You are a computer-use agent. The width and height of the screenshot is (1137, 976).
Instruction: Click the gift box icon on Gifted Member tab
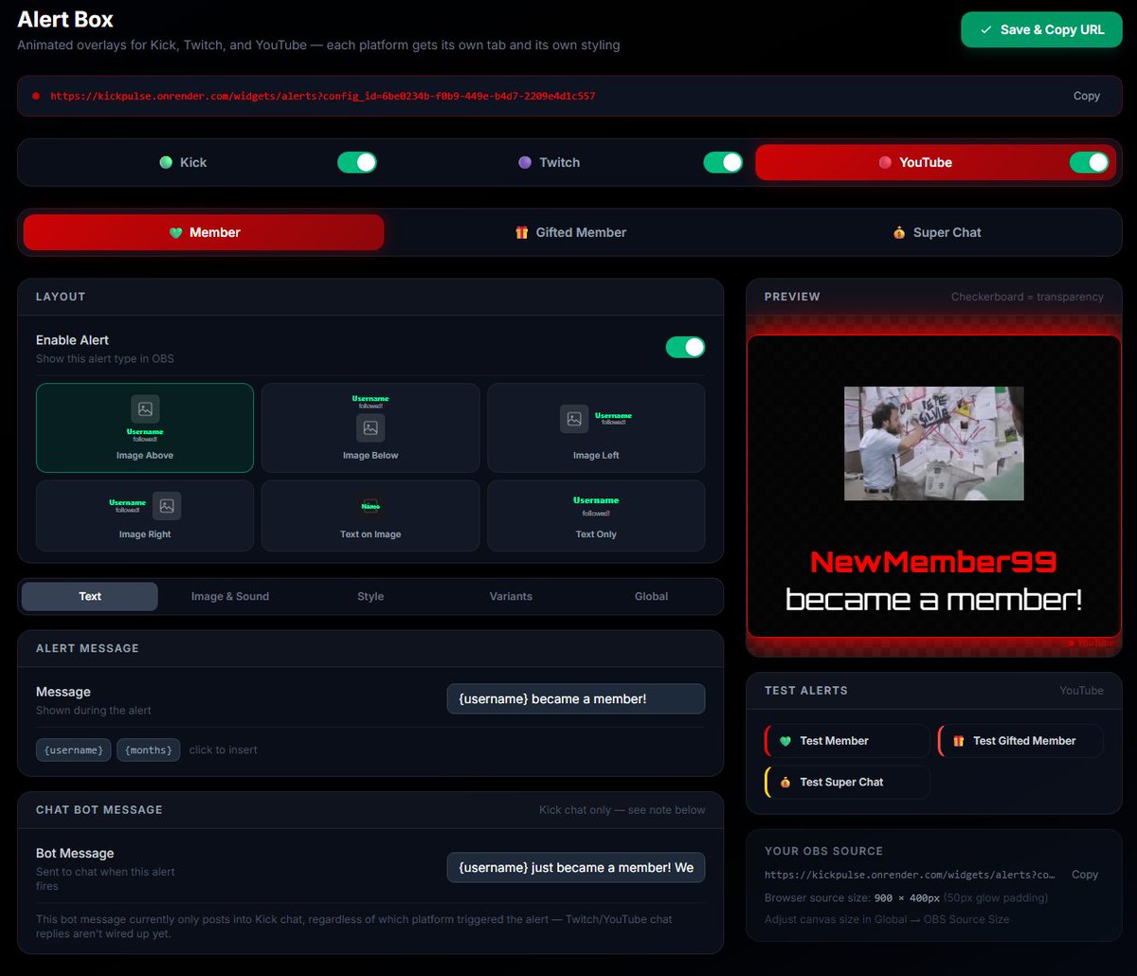(x=521, y=232)
